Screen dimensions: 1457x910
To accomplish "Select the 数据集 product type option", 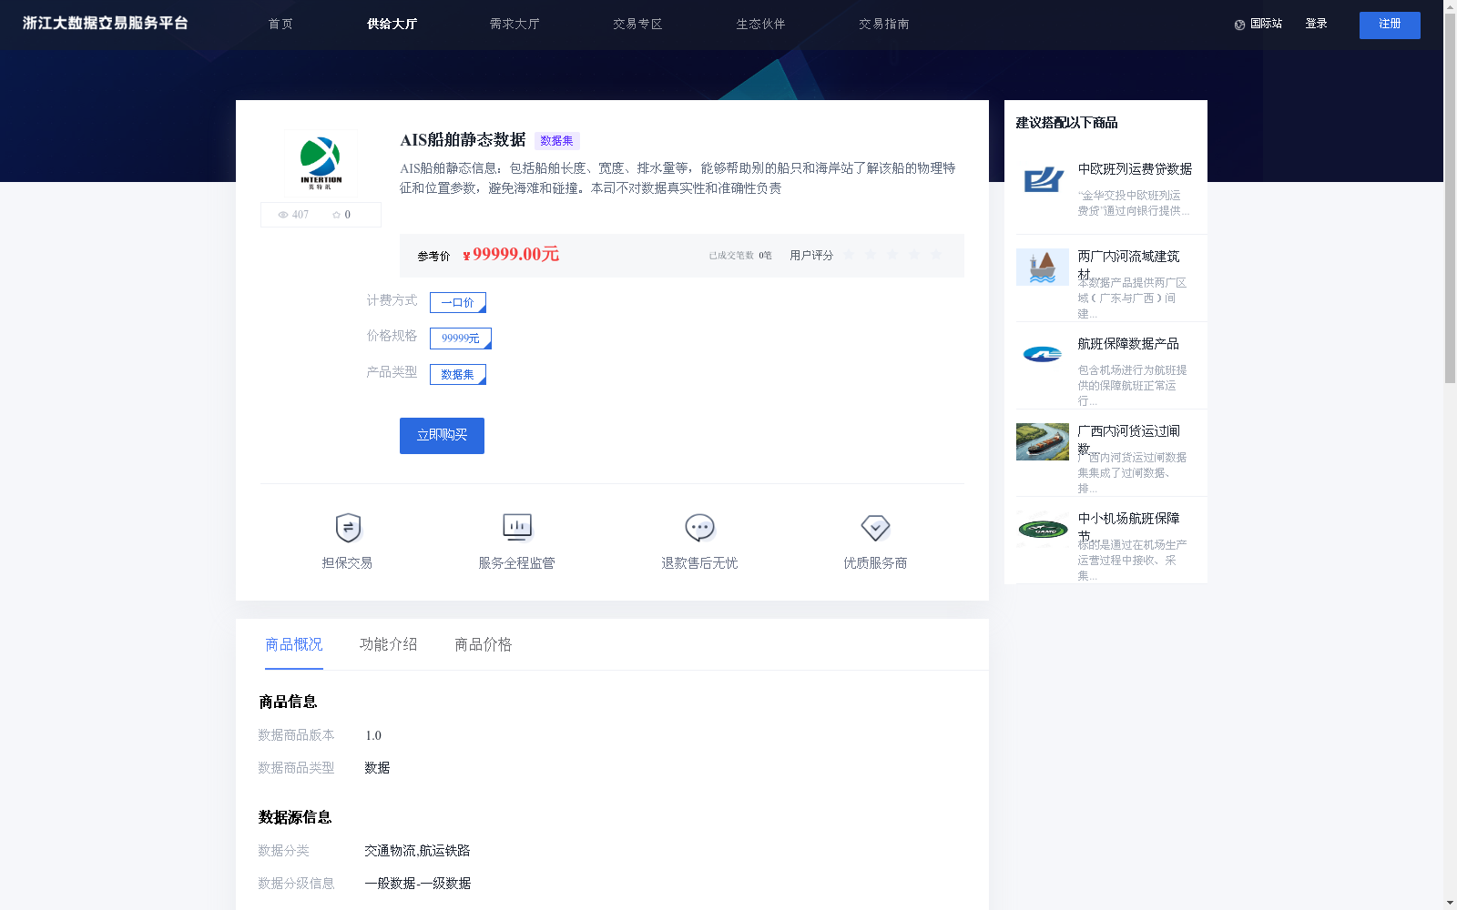I will coord(458,374).
